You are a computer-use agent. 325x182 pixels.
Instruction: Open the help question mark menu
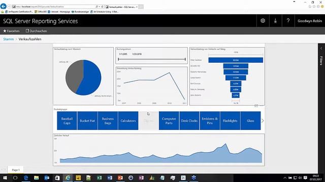[x=288, y=21]
